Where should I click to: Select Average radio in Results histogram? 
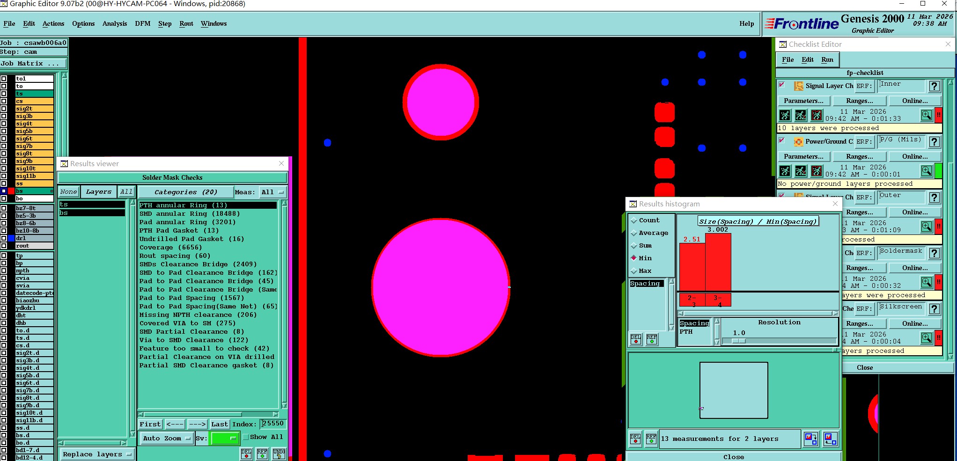[x=634, y=233]
